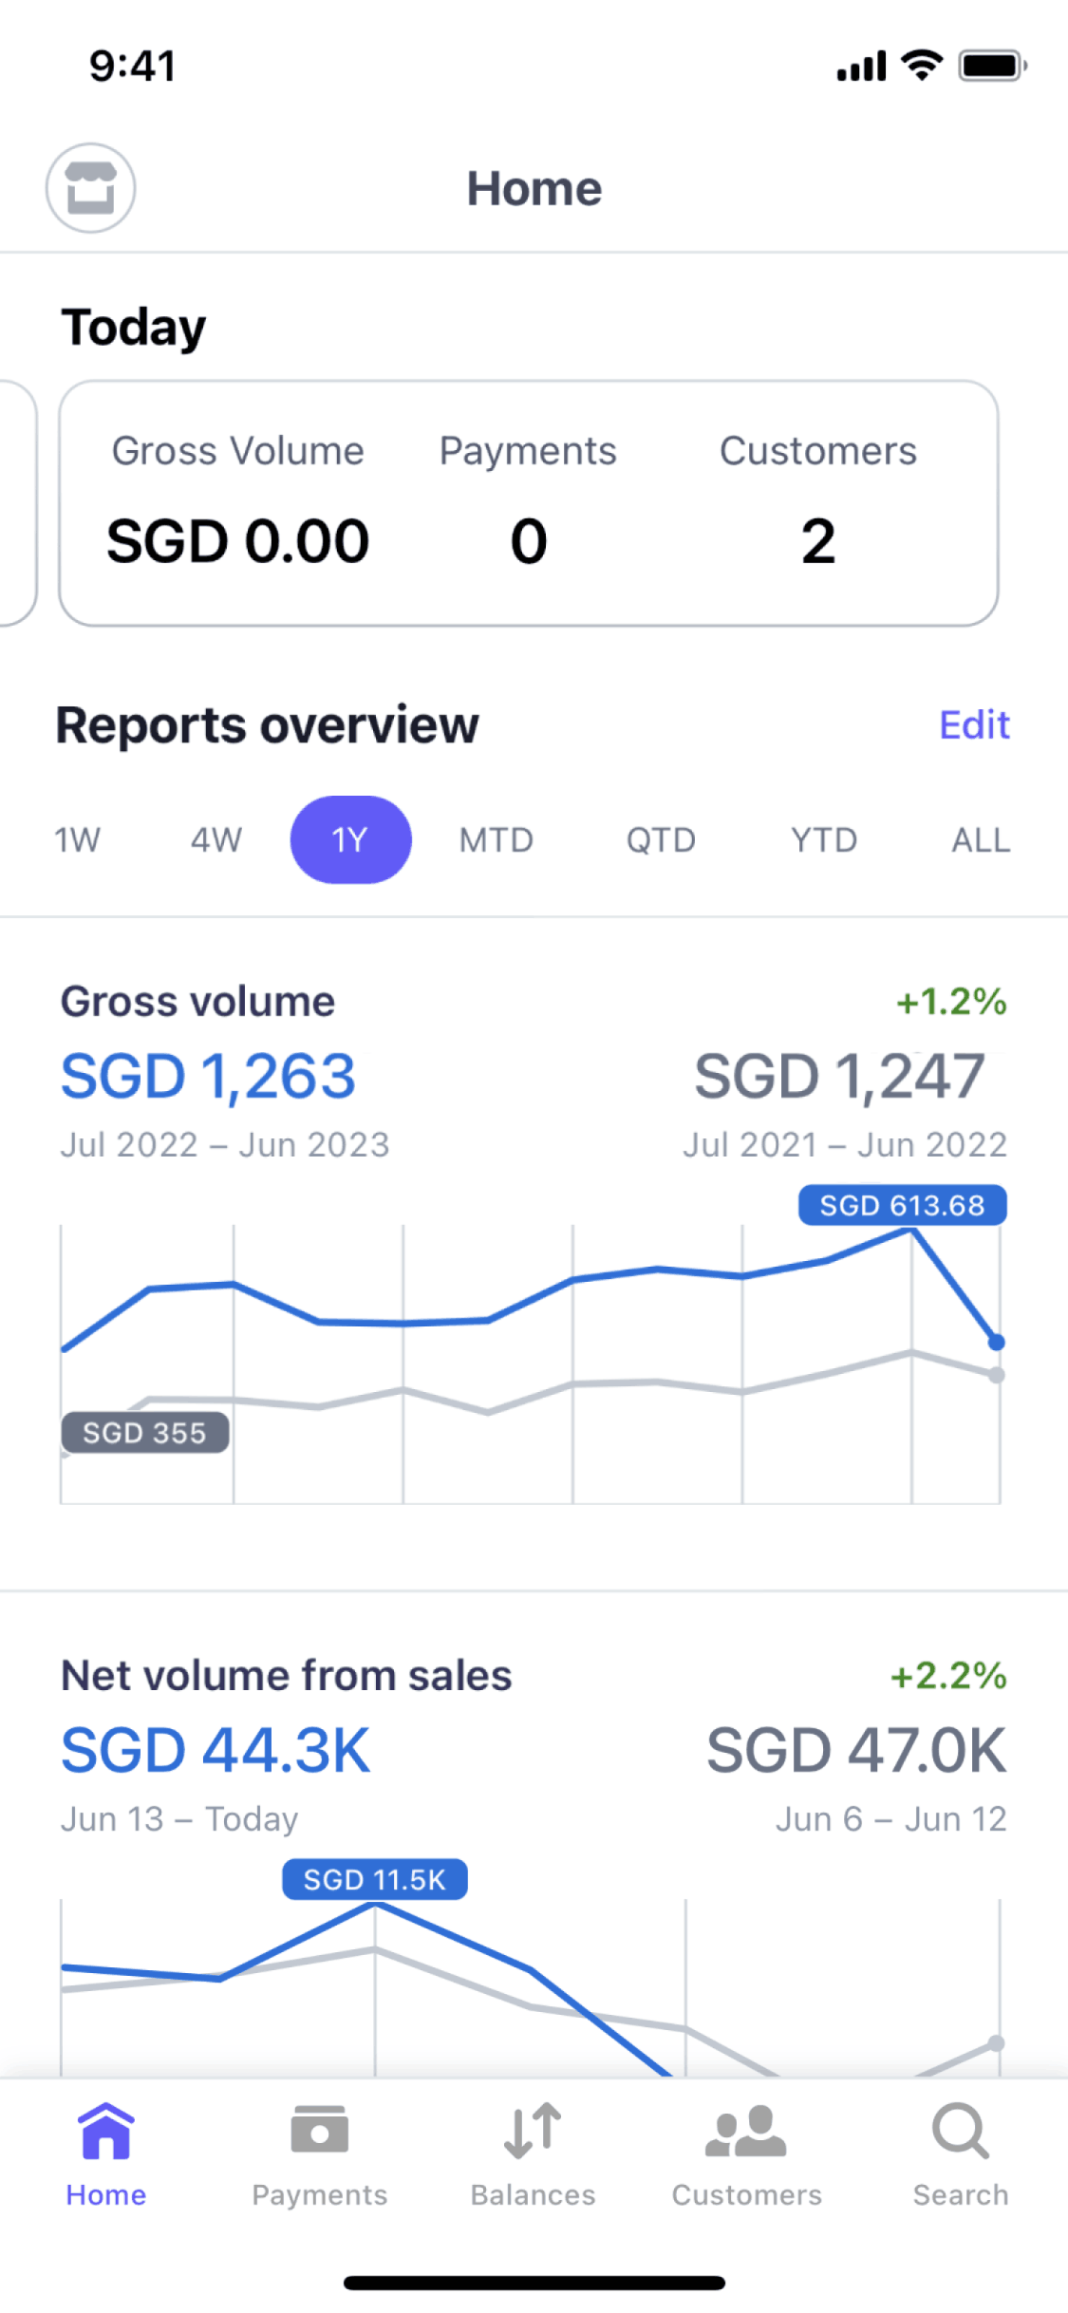Select SGD 355 chart tooltip
The image size is (1068, 2313).
point(144,1433)
